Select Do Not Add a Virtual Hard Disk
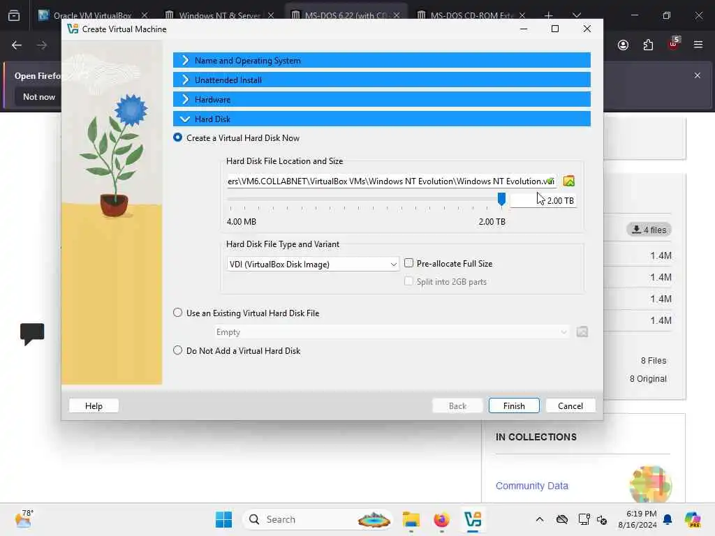The image size is (715, 536). (177, 350)
